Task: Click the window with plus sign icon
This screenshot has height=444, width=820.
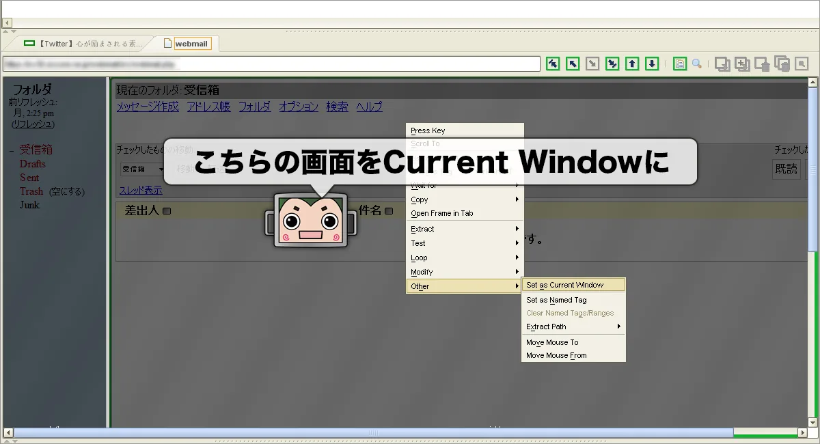Action: [x=742, y=64]
